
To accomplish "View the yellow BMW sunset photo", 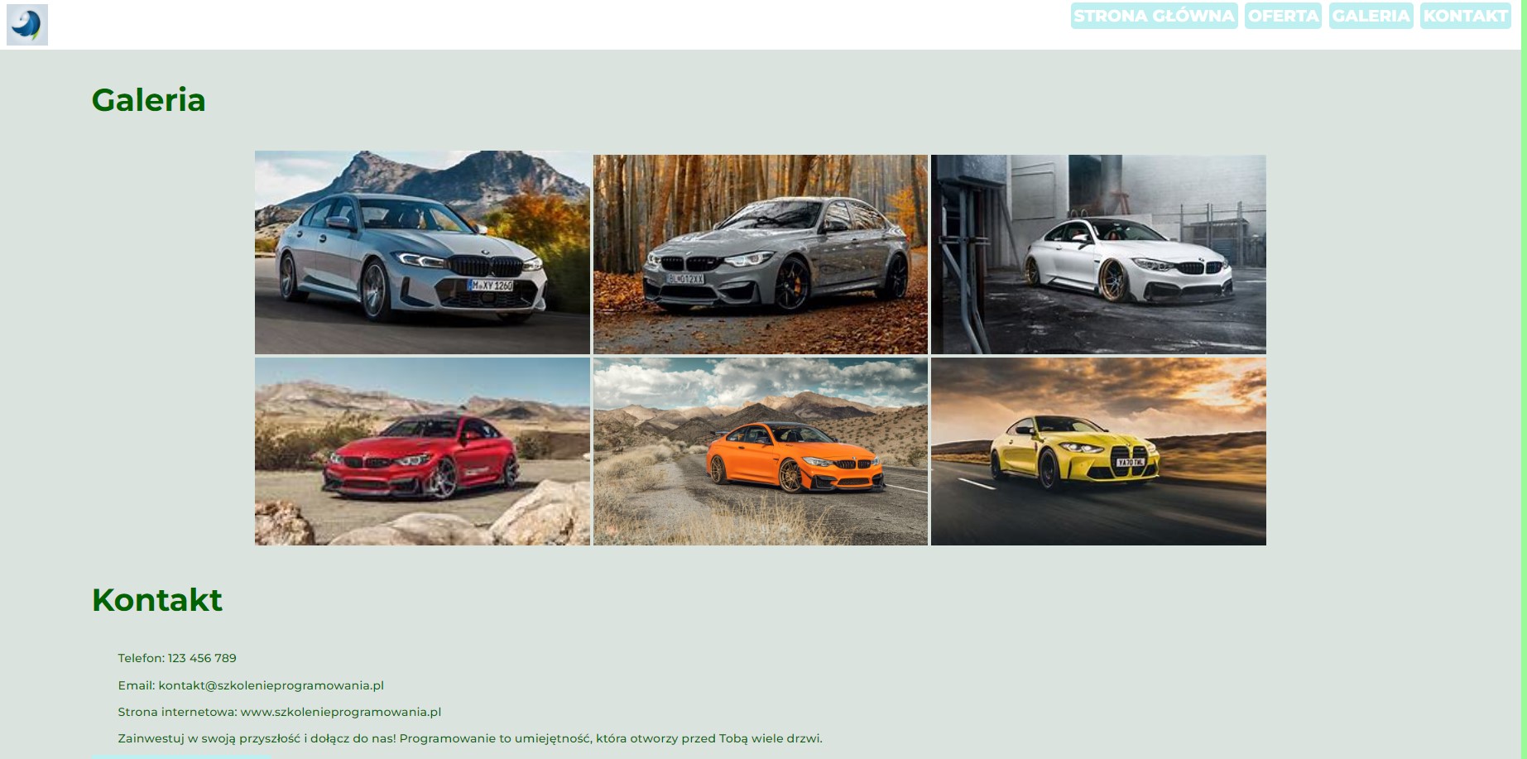I will click(1098, 451).
